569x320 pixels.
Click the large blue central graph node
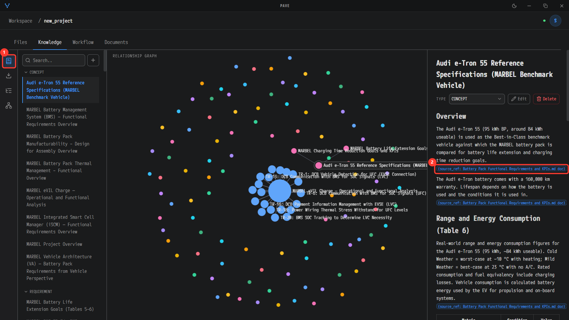280,191
